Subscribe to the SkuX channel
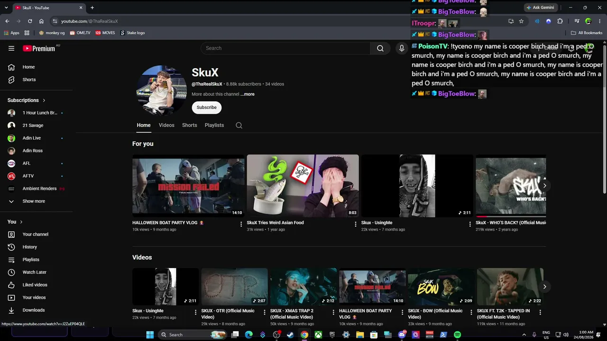The image size is (607, 341). coord(207,108)
